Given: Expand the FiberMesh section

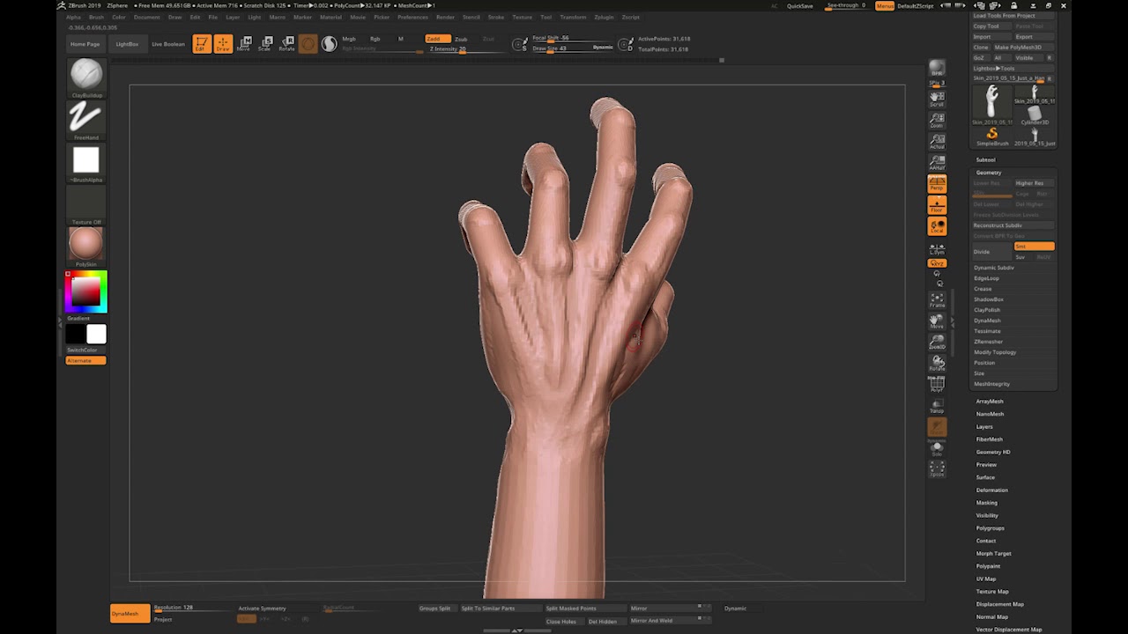Looking at the screenshot, I should (990, 439).
